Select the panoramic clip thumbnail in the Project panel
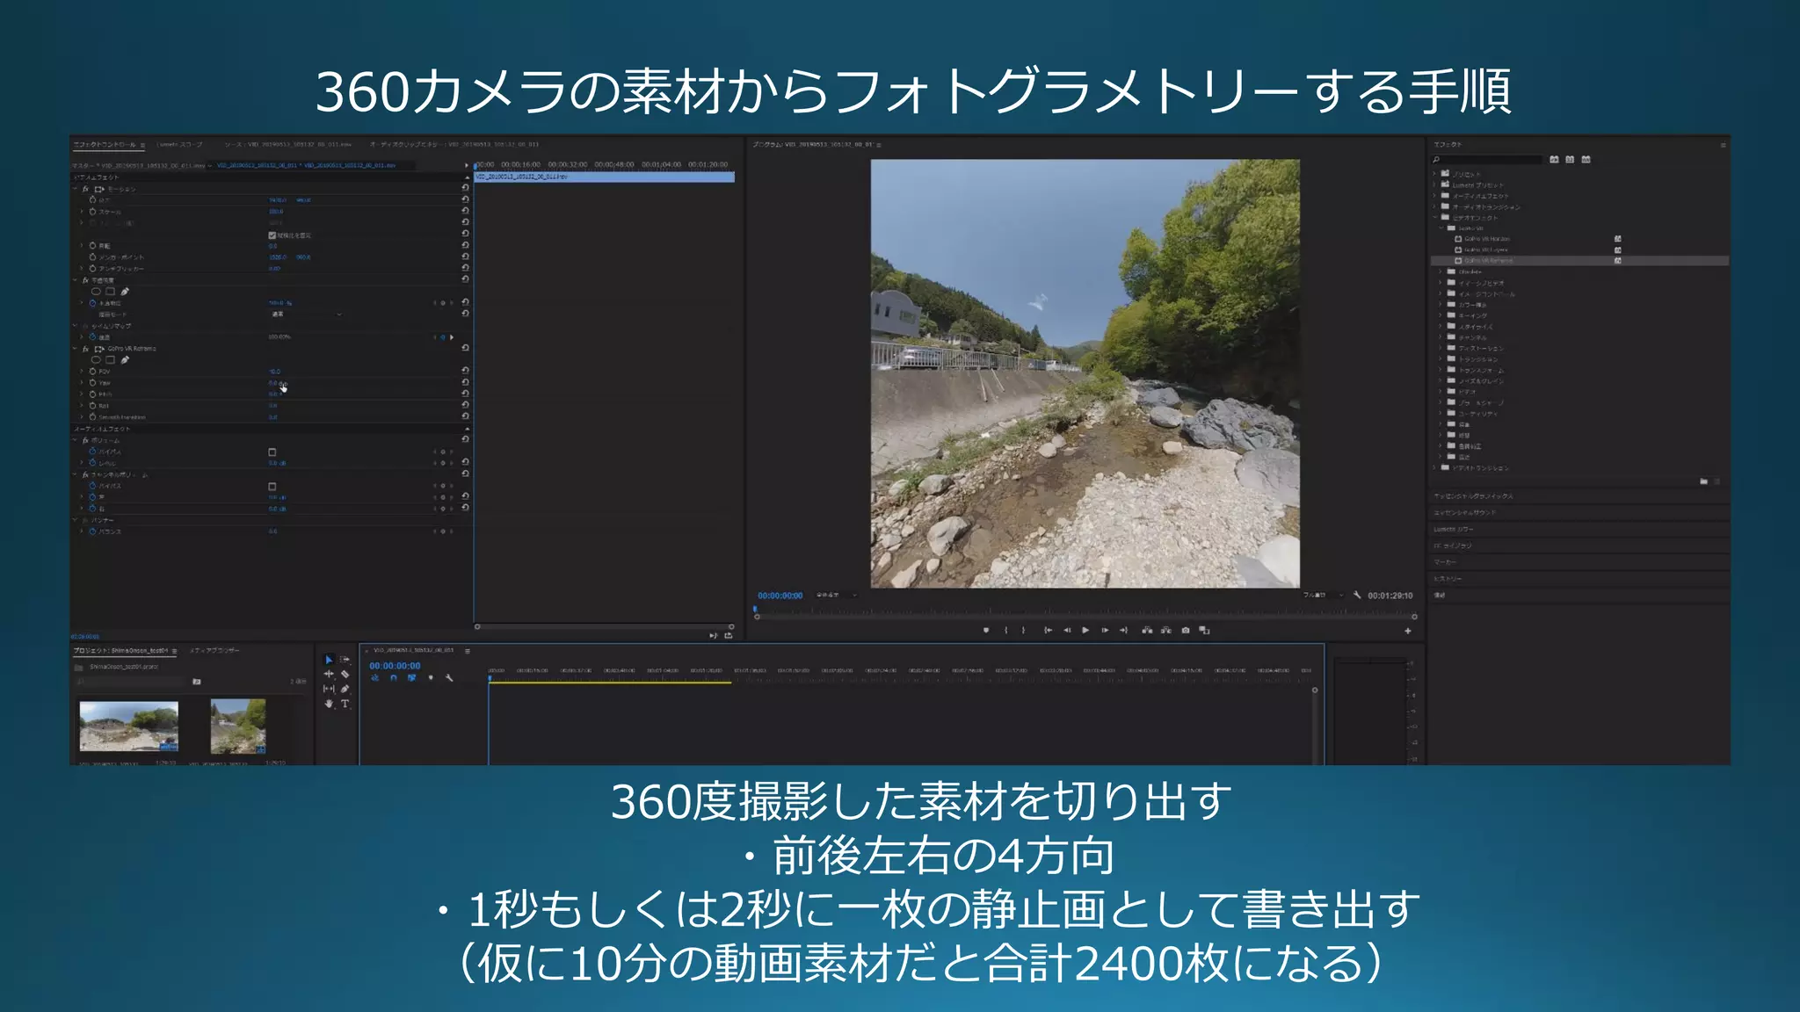Screen dimensions: 1800x1012 129,726
